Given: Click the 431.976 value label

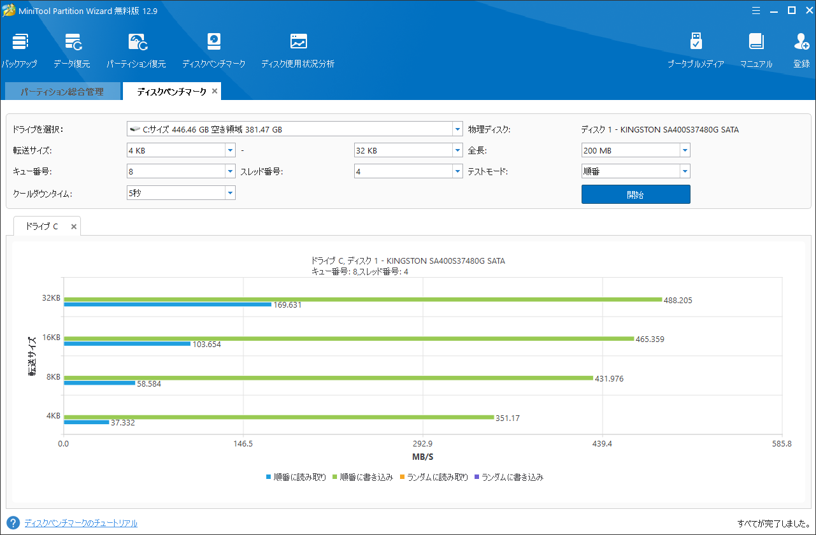Looking at the screenshot, I should click(x=609, y=379).
